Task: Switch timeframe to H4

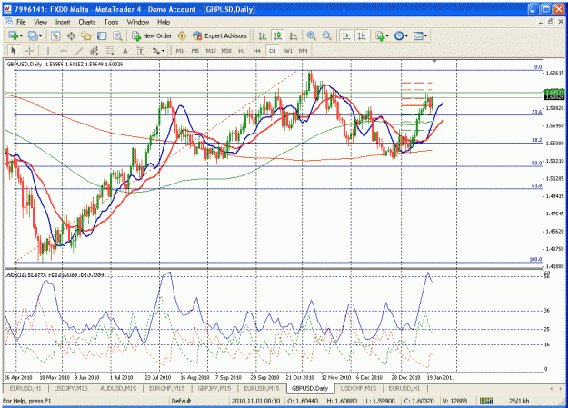Action: [257, 51]
